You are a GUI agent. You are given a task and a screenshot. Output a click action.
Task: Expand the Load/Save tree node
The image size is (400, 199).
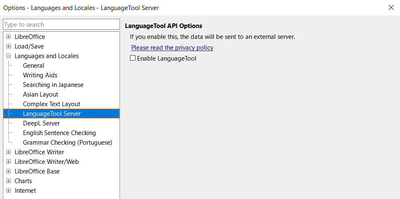pyautogui.click(x=9, y=46)
